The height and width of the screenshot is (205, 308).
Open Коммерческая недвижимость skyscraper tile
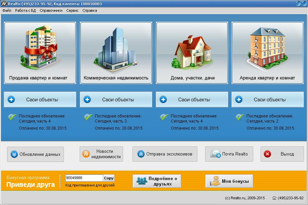(116, 53)
